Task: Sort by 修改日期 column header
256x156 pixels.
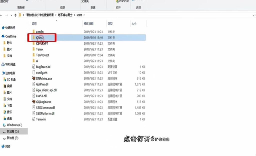Action: 88,24
